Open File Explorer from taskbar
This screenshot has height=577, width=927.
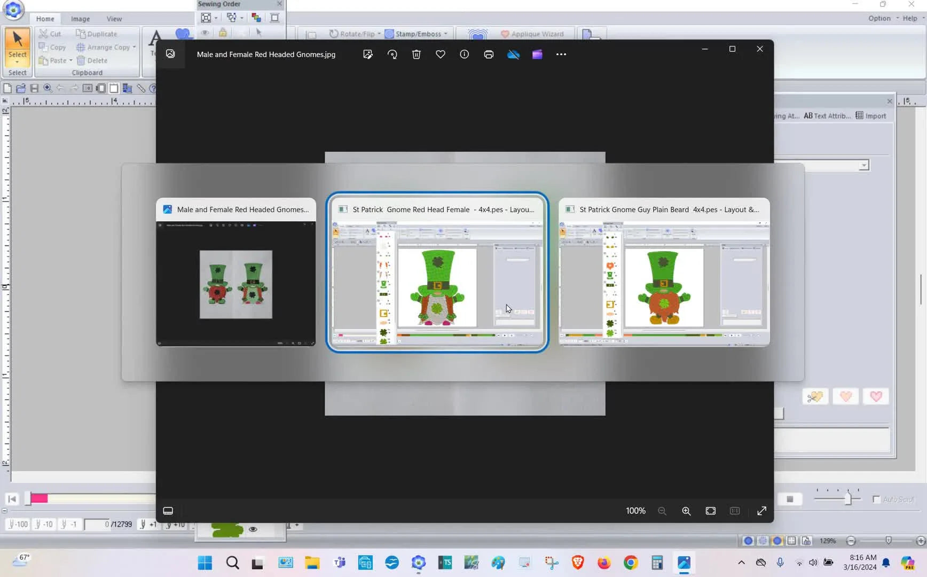point(312,563)
